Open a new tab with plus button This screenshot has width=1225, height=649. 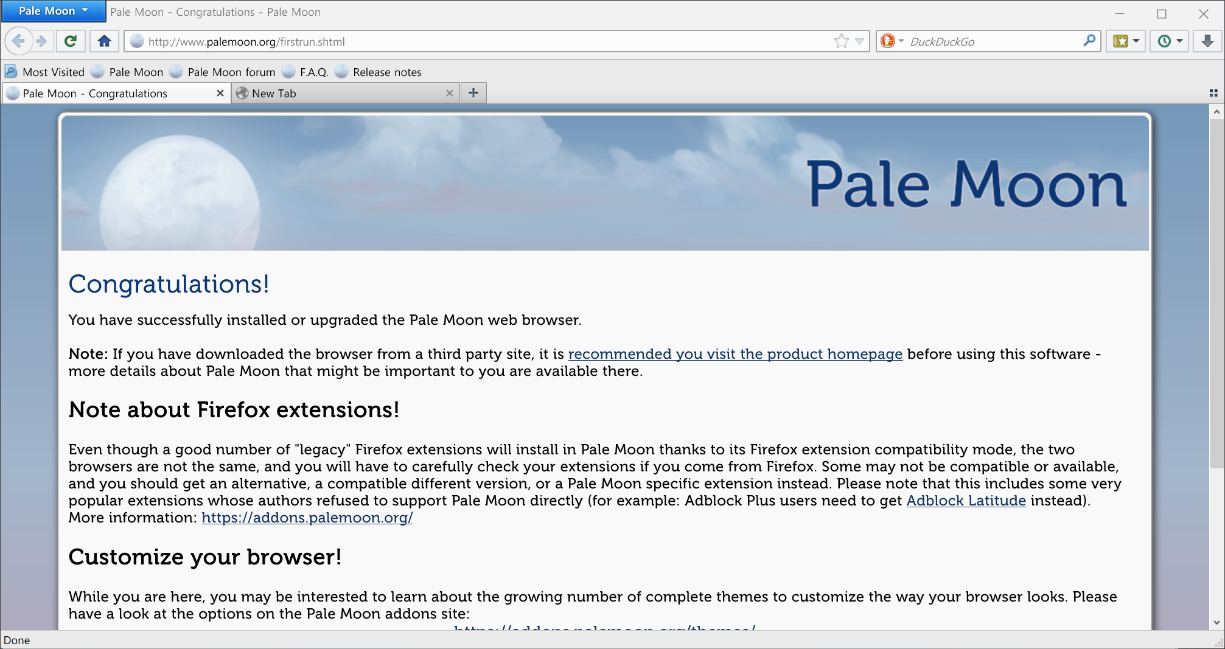[473, 93]
